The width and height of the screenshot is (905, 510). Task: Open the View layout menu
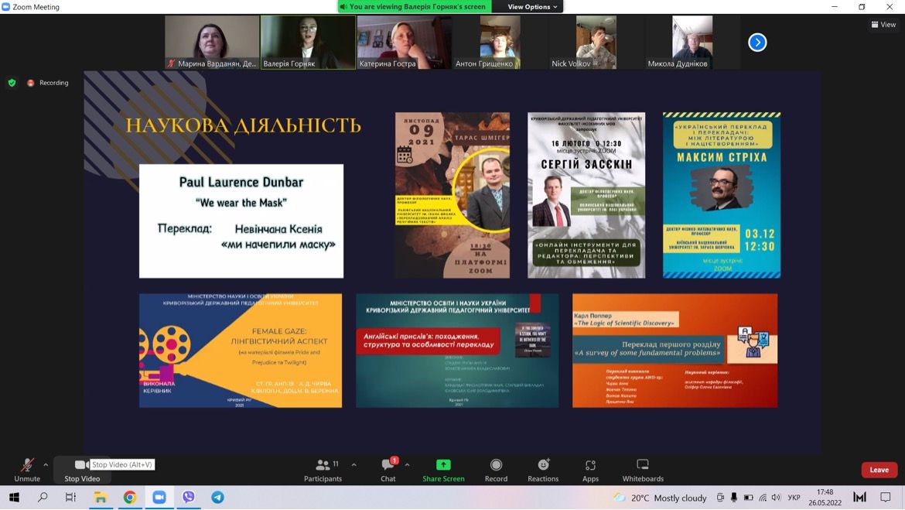pos(883,25)
